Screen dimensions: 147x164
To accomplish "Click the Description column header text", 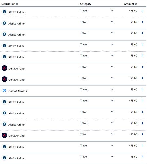I will 8,4.
